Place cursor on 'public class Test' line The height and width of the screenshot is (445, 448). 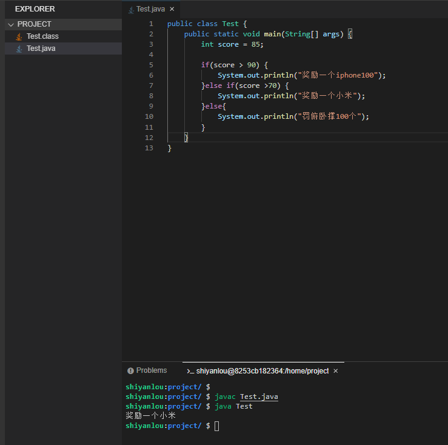click(207, 24)
